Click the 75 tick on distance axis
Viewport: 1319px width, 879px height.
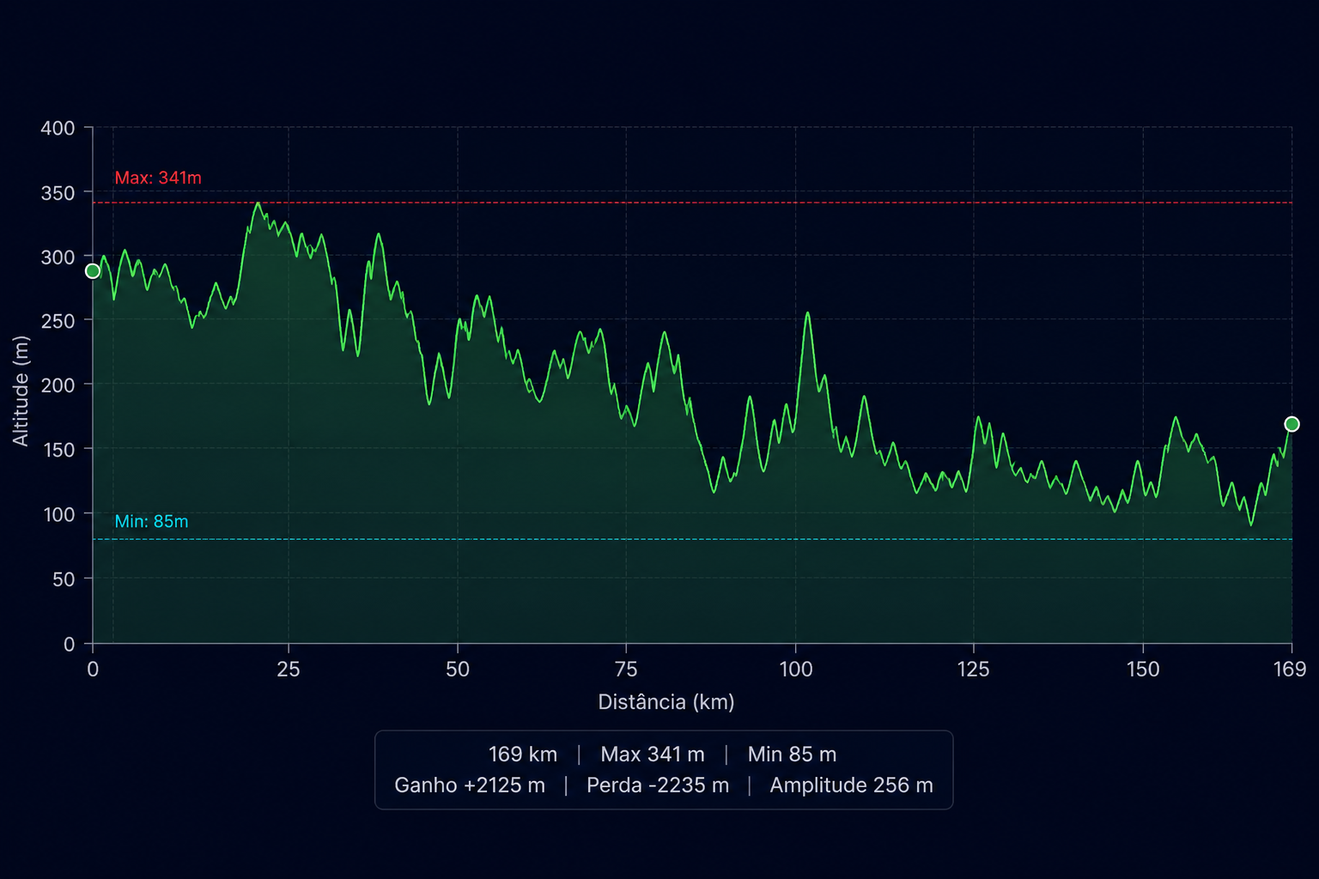(x=626, y=670)
